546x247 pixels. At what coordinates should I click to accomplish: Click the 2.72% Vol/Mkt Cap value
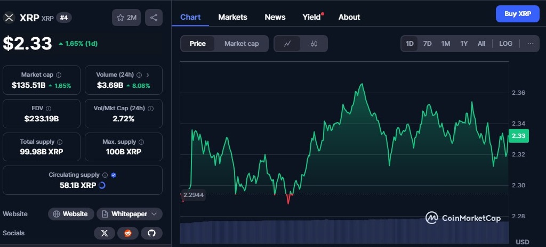coord(124,119)
